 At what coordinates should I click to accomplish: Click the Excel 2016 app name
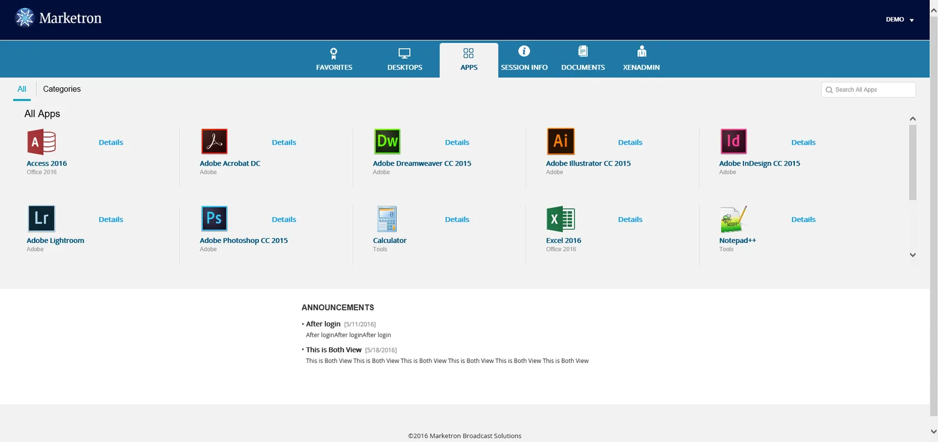[x=563, y=241]
